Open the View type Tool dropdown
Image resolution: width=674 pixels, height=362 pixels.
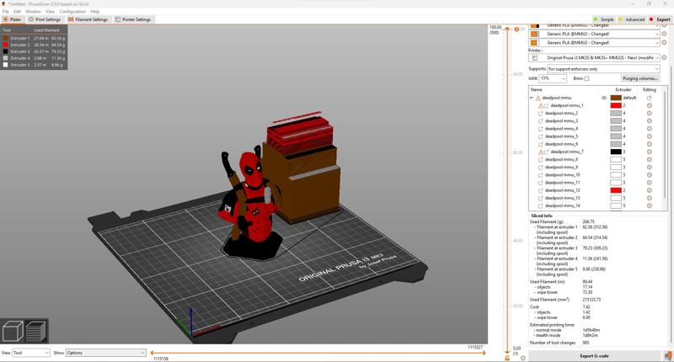click(x=31, y=353)
